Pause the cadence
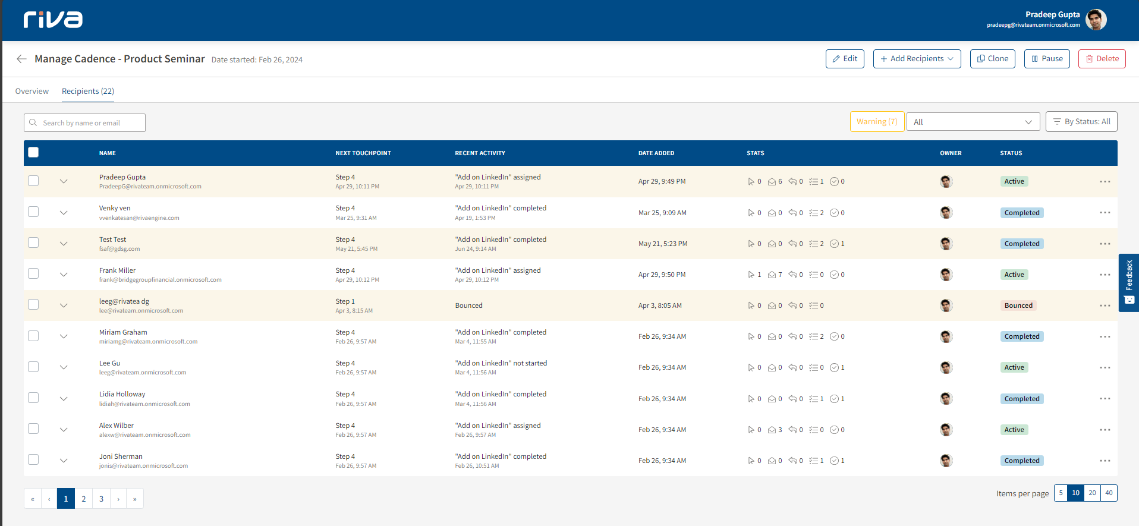This screenshot has height=526, width=1139. click(x=1046, y=59)
